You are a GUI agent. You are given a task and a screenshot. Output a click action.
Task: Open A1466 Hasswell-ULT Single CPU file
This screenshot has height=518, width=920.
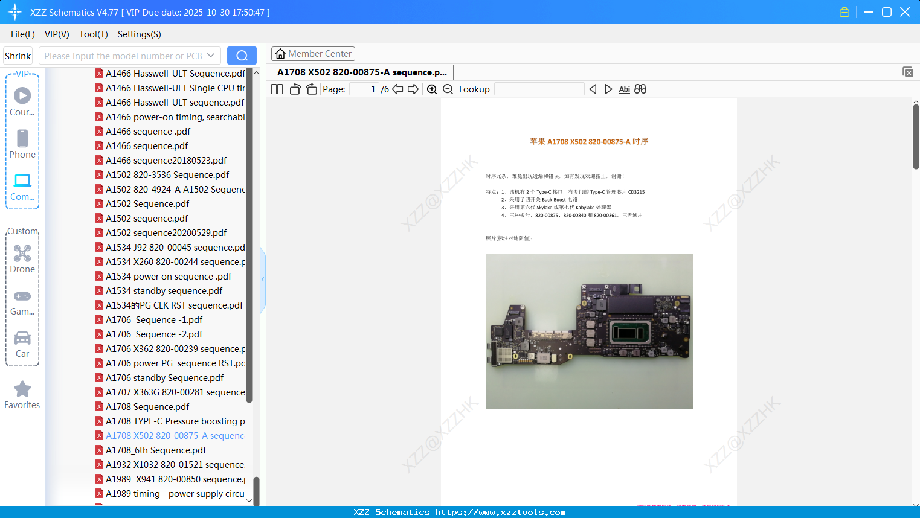[170, 88]
